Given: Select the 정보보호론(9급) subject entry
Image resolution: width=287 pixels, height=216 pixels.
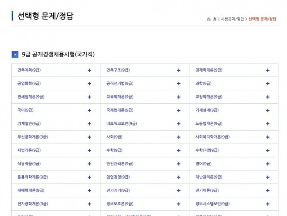Looking at the screenshot, I should tap(118, 203).
